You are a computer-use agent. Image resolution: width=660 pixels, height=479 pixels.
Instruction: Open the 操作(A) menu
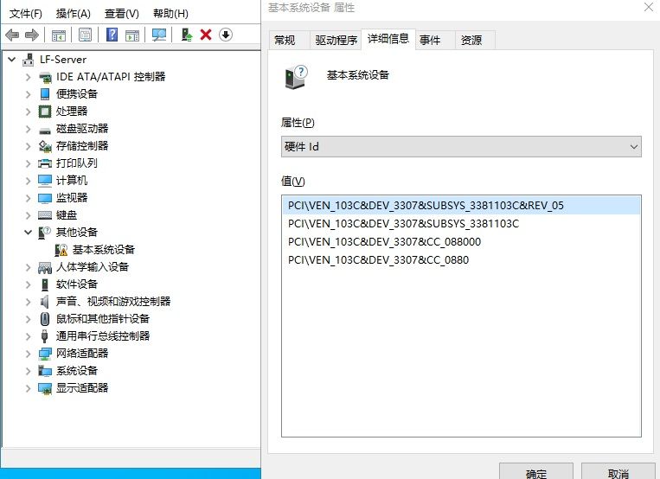coord(74,14)
